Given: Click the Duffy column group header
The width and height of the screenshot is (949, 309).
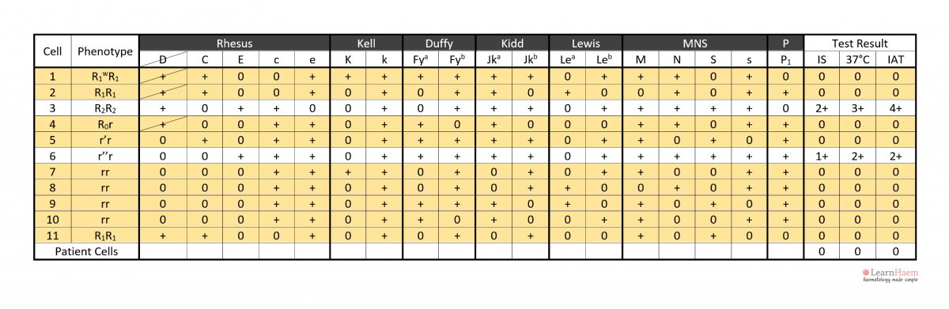Looking at the screenshot, I should [x=439, y=43].
